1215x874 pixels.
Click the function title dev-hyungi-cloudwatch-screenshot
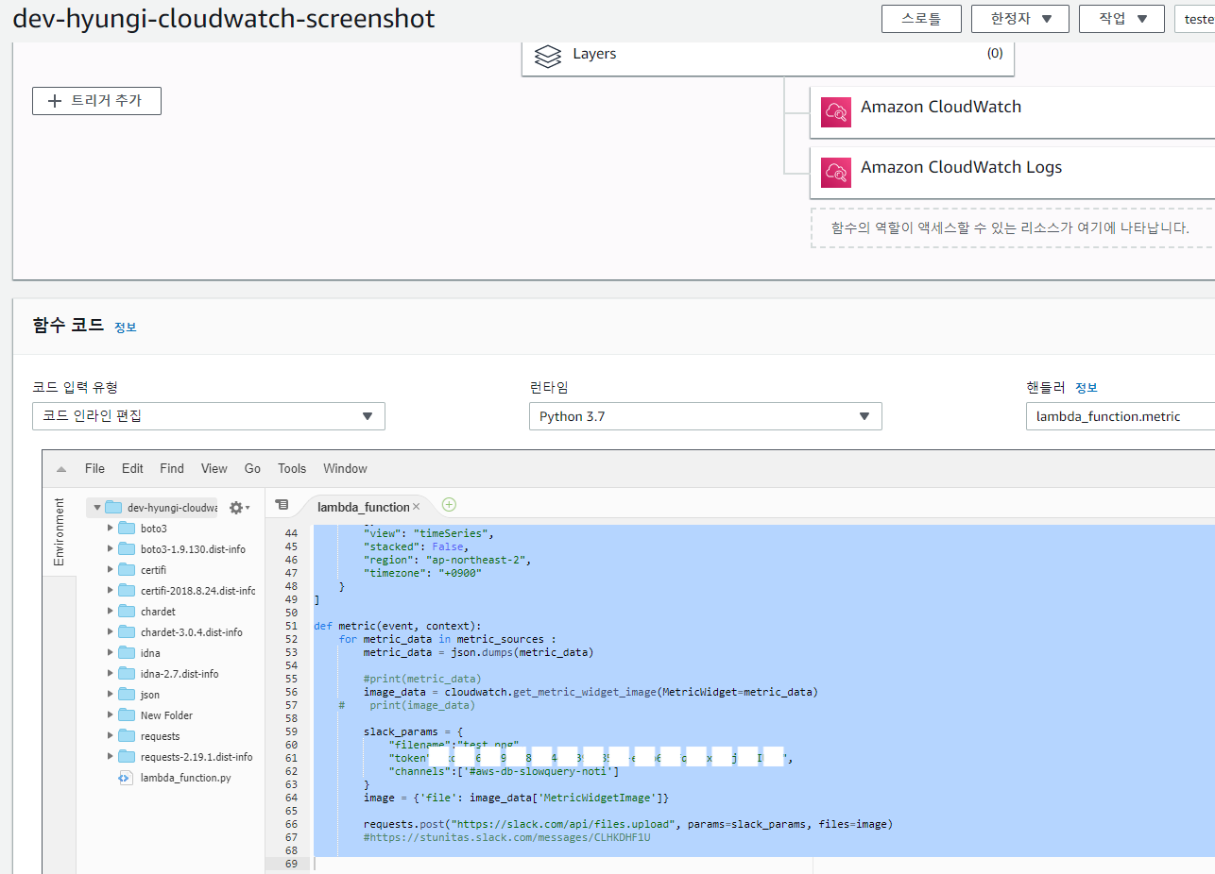point(224,19)
